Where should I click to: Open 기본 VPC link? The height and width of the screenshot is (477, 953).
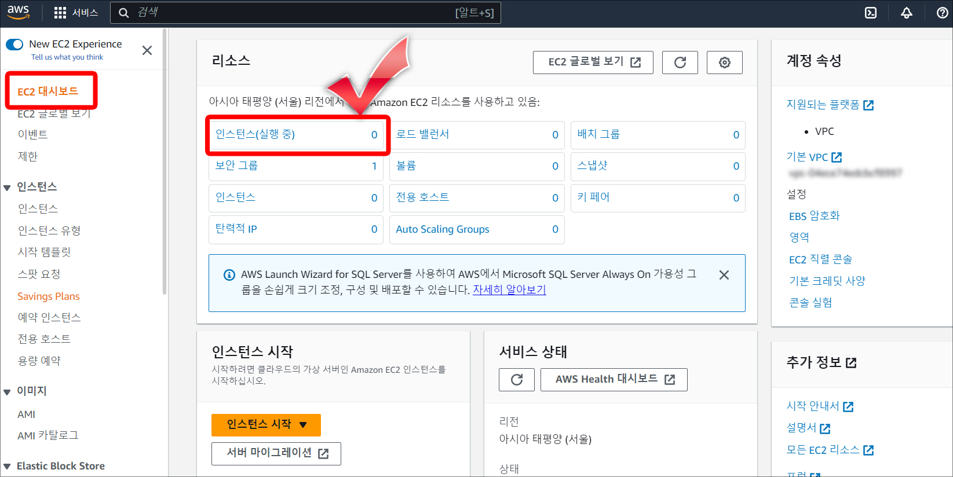(x=814, y=157)
